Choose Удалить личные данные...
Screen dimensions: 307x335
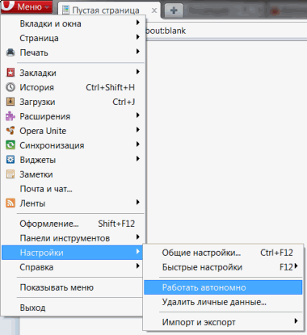[223, 302]
